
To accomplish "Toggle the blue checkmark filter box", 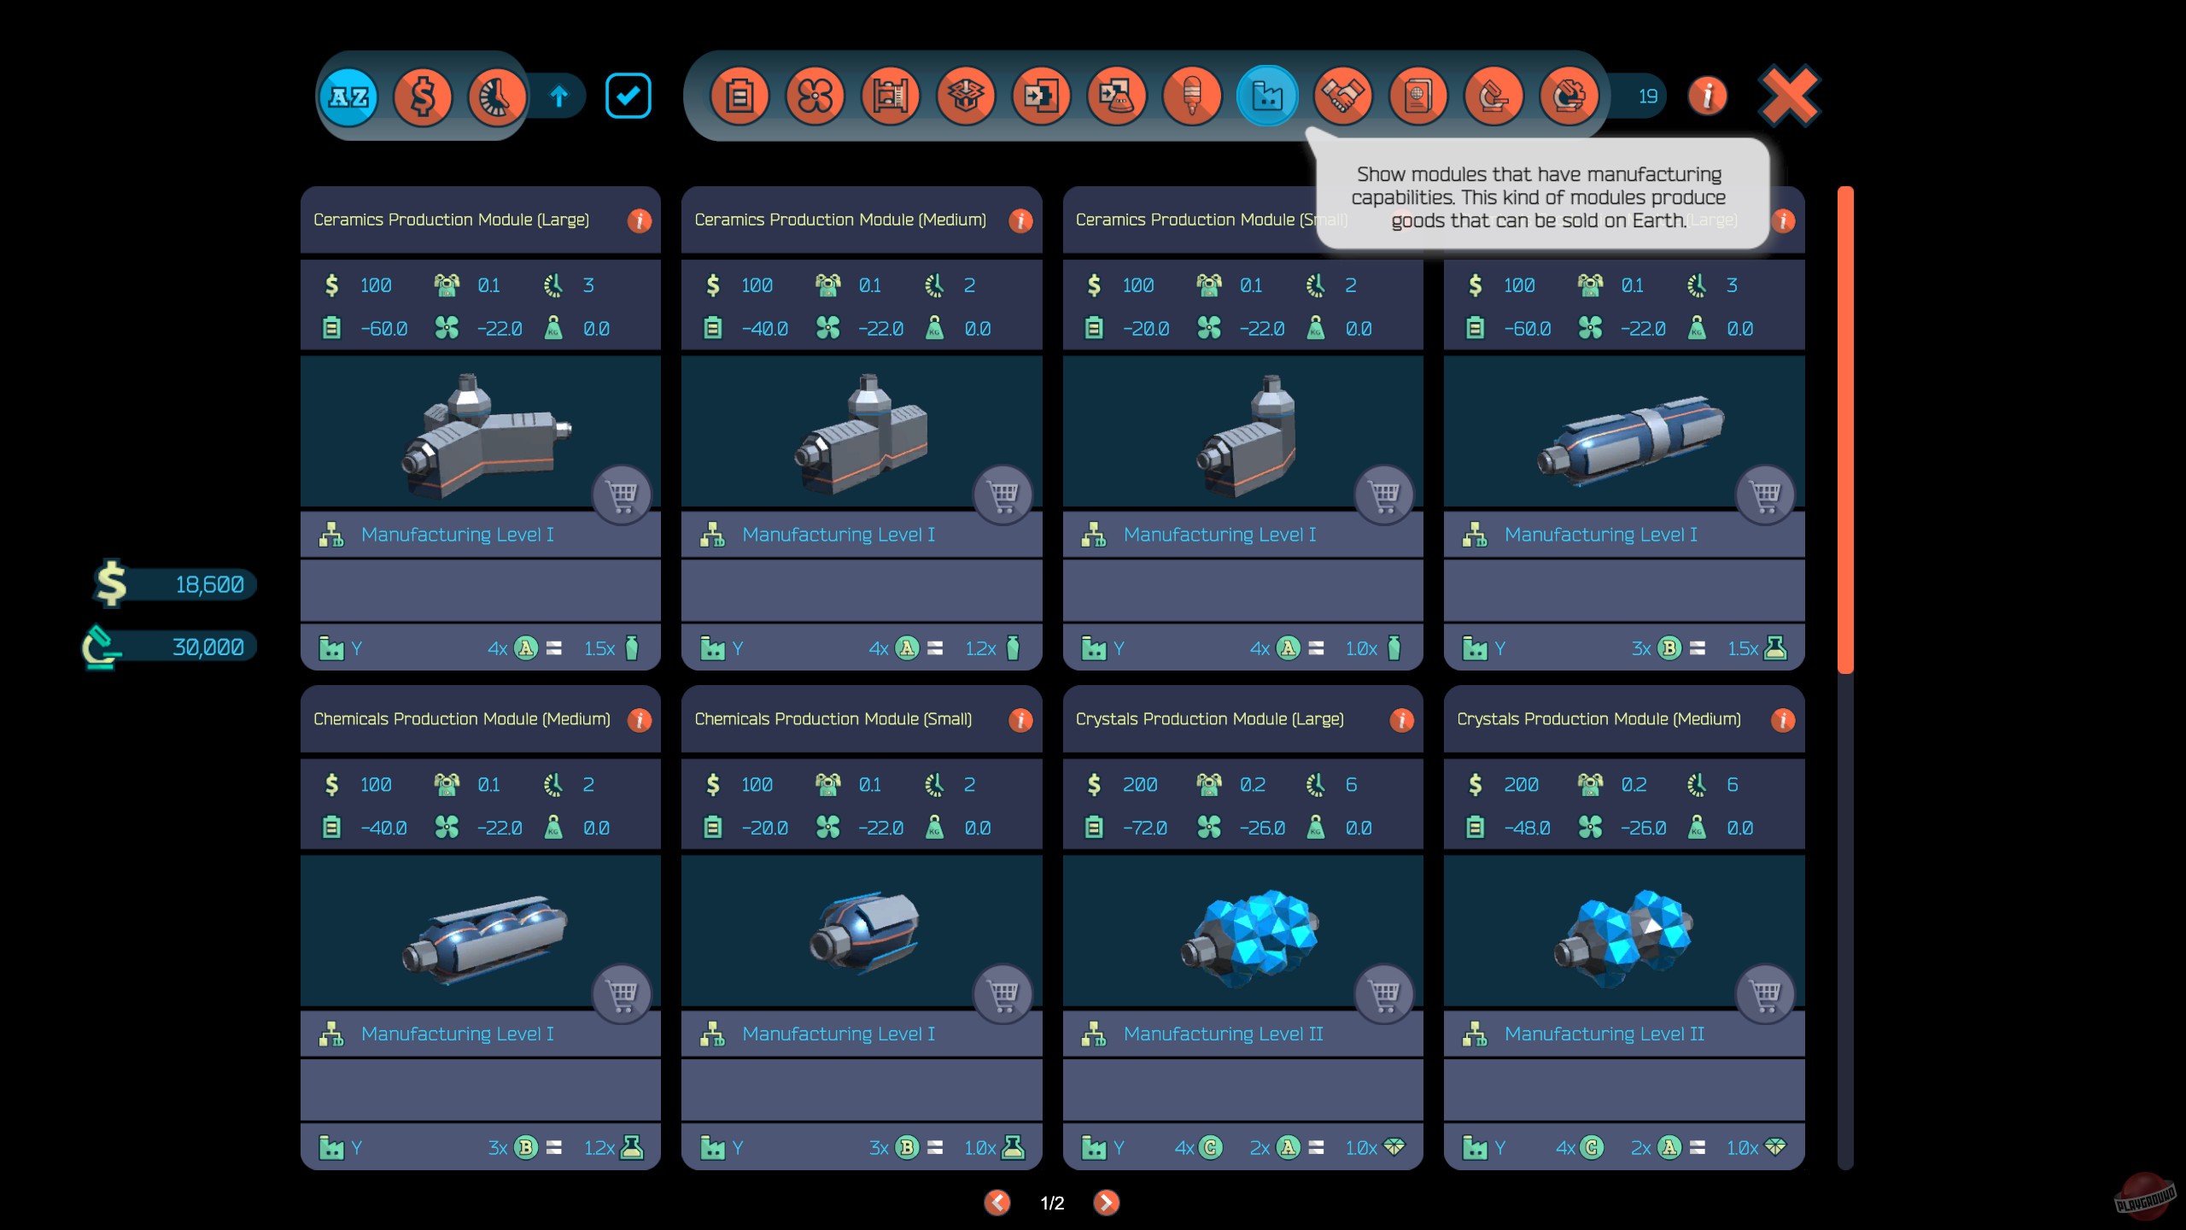I will [x=629, y=96].
